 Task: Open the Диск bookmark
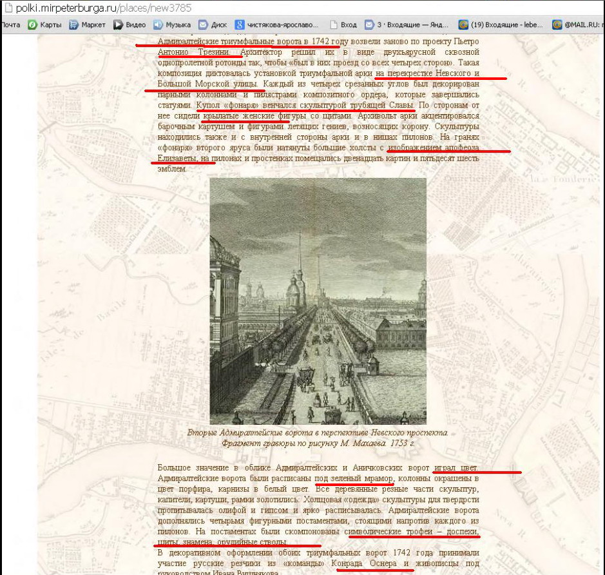tap(213, 24)
